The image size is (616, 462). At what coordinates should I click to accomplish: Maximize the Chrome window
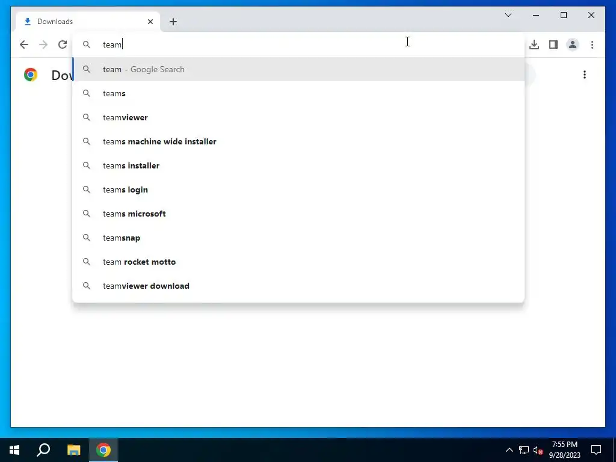point(563,15)
